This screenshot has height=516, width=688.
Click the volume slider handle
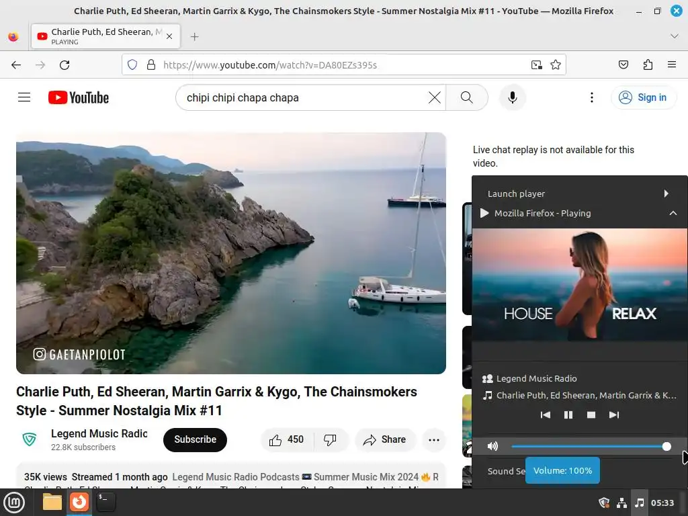(x=666, y=446)
